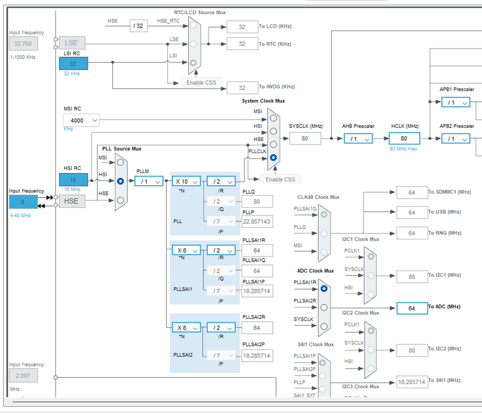Open the AHB Prescaler dropdown
Viewport: 482px width, 413px height.
tap(358, 139)
